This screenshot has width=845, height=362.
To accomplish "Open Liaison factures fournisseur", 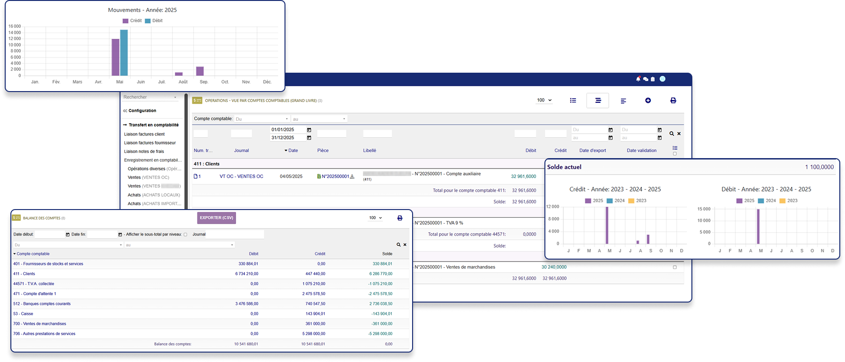I will pyautogui.click(x=150, y=143).
